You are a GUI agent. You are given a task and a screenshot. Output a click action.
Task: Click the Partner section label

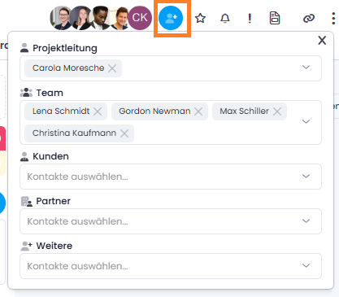pos(54,201)
